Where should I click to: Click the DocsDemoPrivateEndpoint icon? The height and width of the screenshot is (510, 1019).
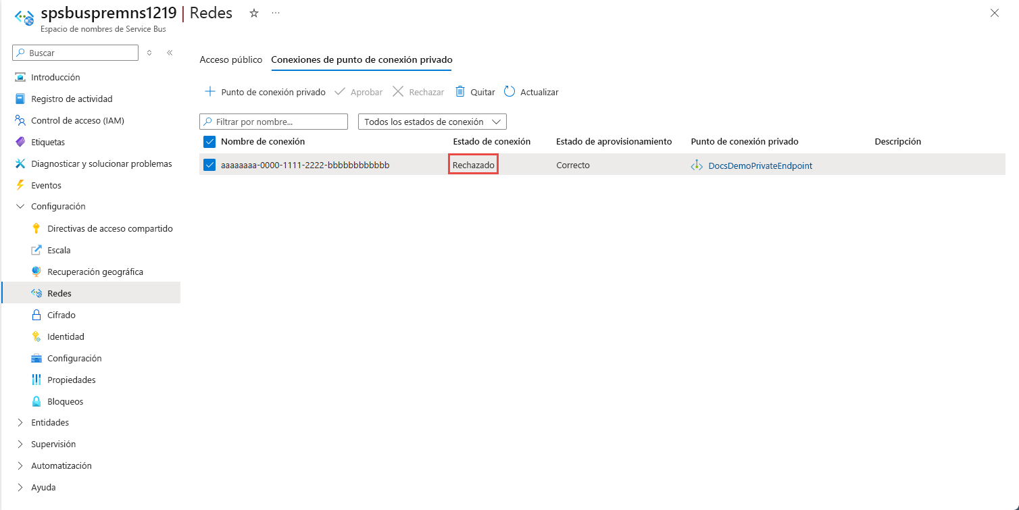click(x=697, y=165)
